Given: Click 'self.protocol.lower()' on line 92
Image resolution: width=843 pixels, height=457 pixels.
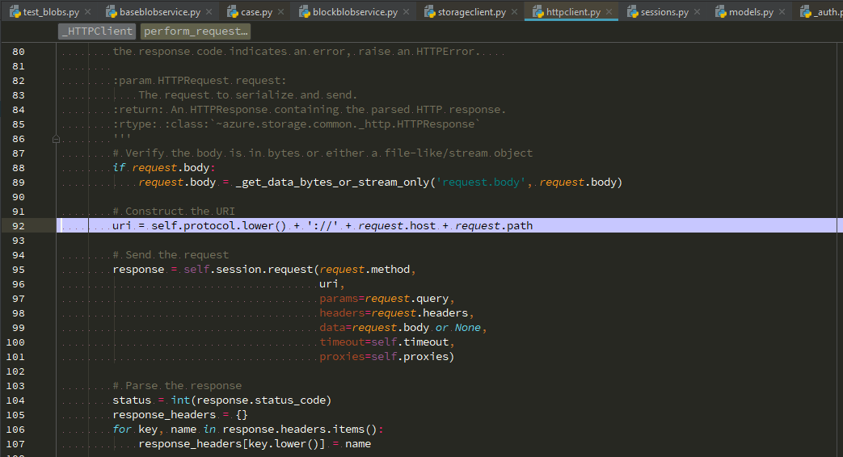Looking at the screenshot, I should click(219, 225).
